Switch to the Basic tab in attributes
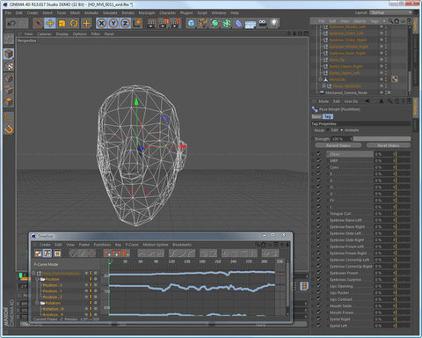Screen dimensions: 422x338 coord(316,116)
